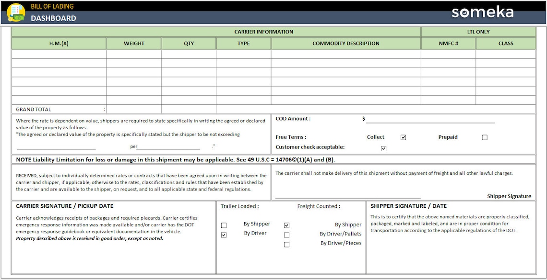Check By Shipper under Trailer Loaded

tap(223, 224)
